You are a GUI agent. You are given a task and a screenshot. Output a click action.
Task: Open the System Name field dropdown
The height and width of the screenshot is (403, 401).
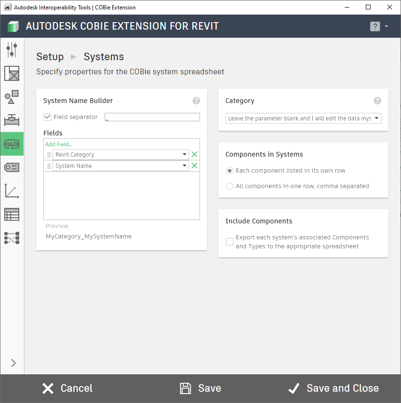tap(185, 166)
